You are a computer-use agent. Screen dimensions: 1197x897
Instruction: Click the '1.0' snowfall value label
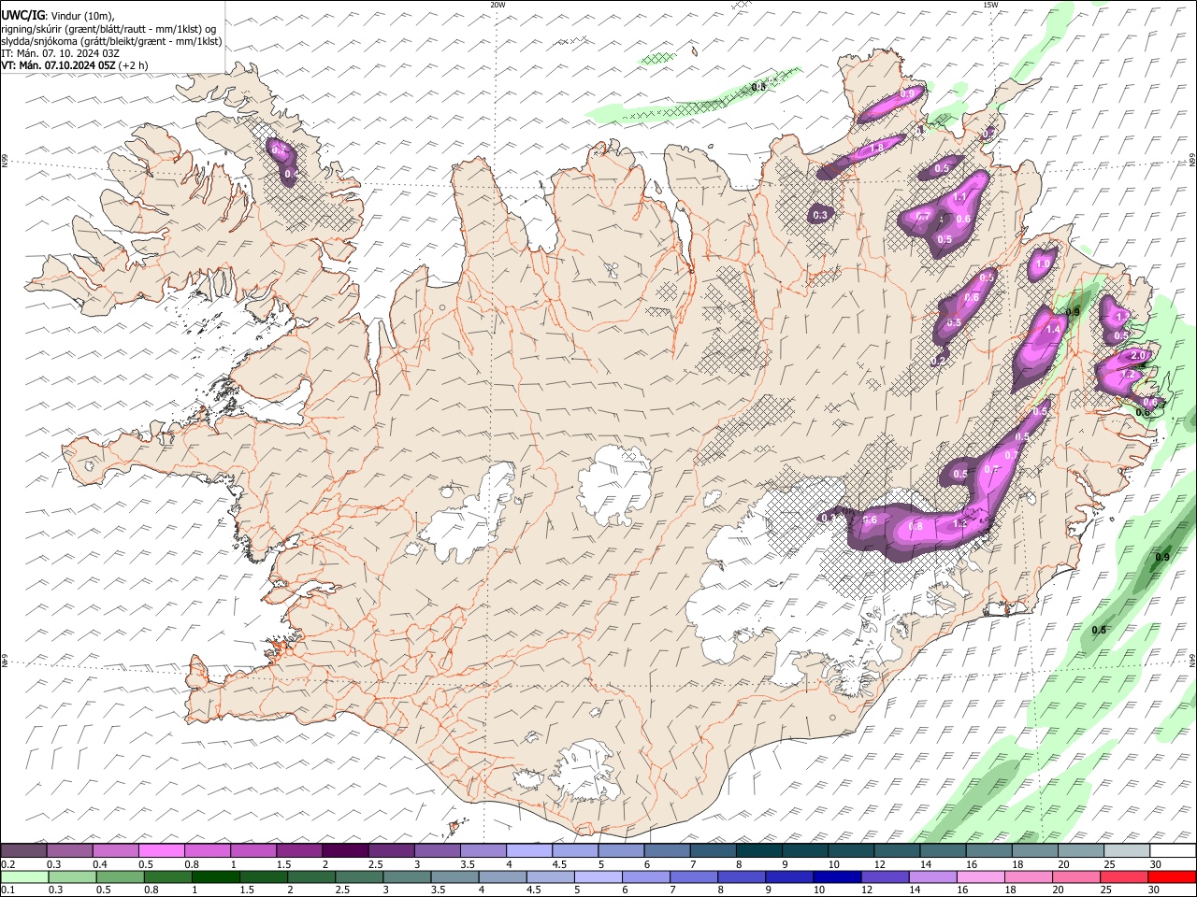1043,264
